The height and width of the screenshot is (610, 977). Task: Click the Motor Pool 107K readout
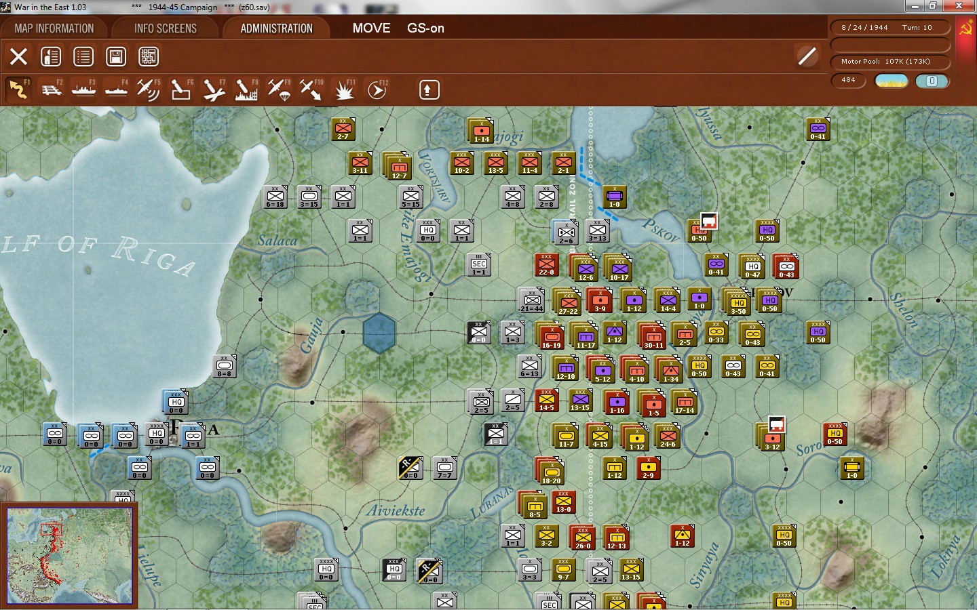[890, 61]
